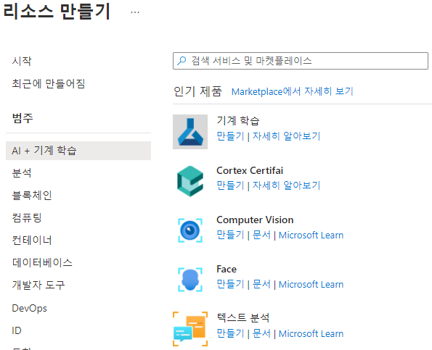Click 만들기 under Face
This screenshot has height=350, width=432.
230,284
